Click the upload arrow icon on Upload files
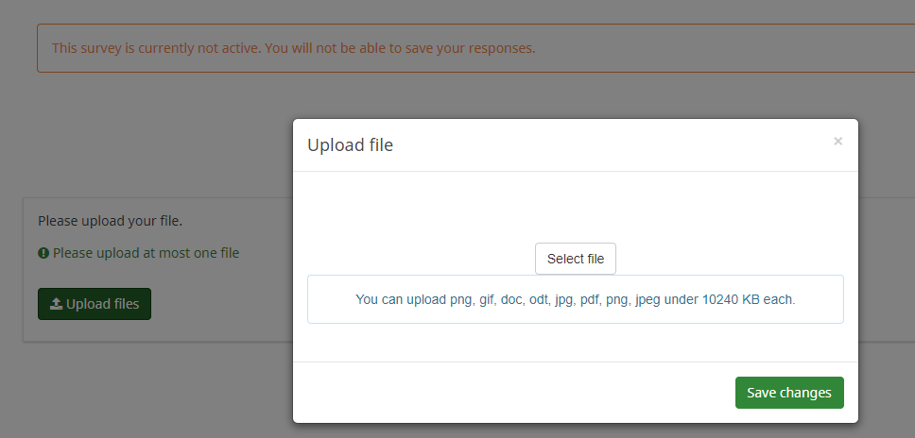Screen dimensions: 915x438 [56, 304]
